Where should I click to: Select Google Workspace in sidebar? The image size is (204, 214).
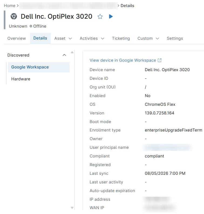coord(39,67)
